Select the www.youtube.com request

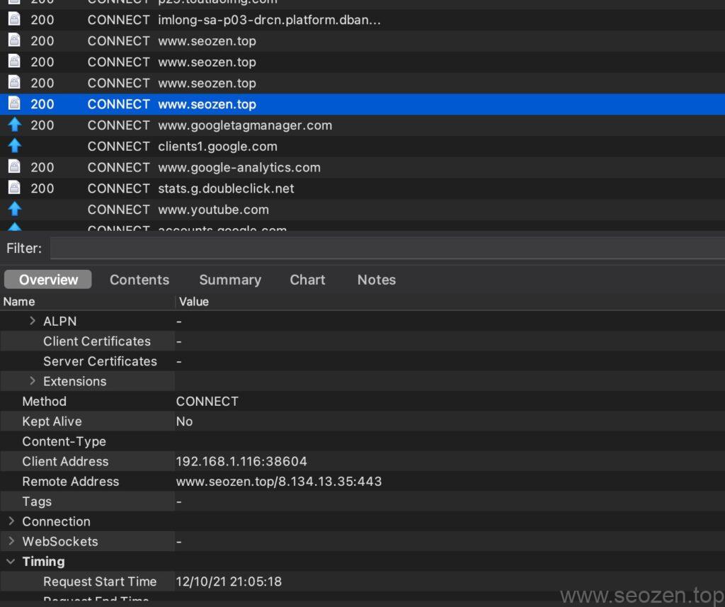click(x=362, y=210)
